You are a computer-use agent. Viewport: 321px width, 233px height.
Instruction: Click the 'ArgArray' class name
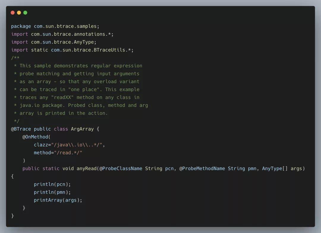coord(82,129)
